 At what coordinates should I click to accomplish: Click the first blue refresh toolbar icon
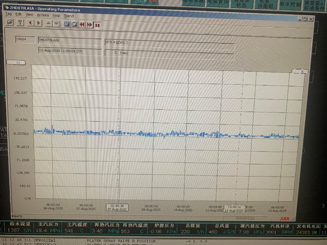coord(67,24)
